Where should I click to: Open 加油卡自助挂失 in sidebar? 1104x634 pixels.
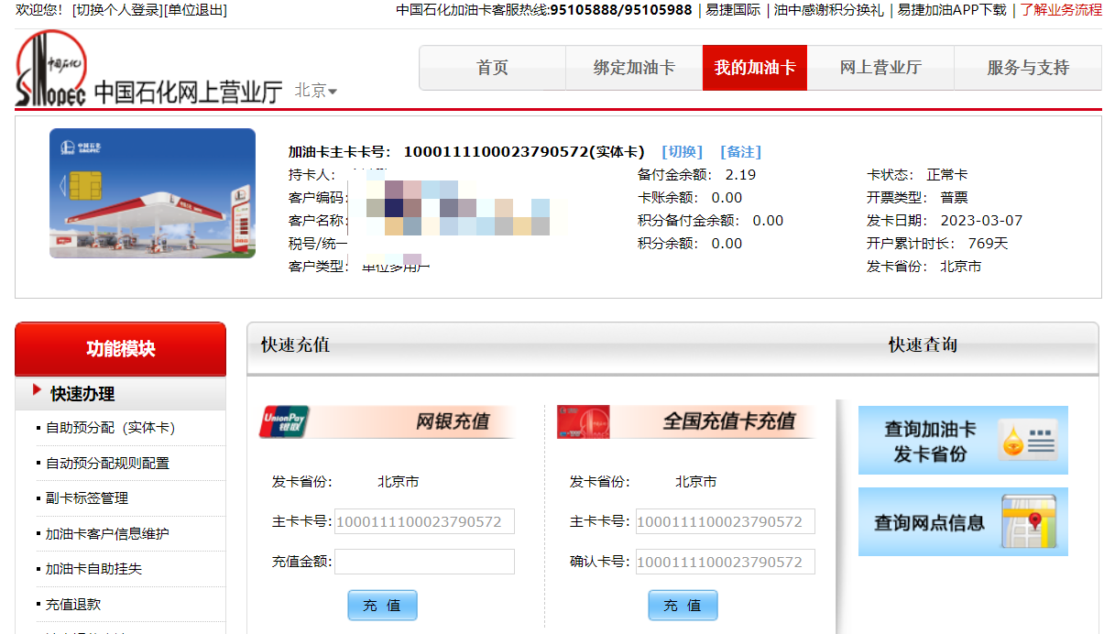click(93, 569)
